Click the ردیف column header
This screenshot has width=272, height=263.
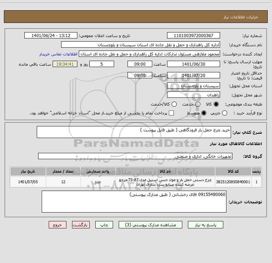[x=256, y=171]
